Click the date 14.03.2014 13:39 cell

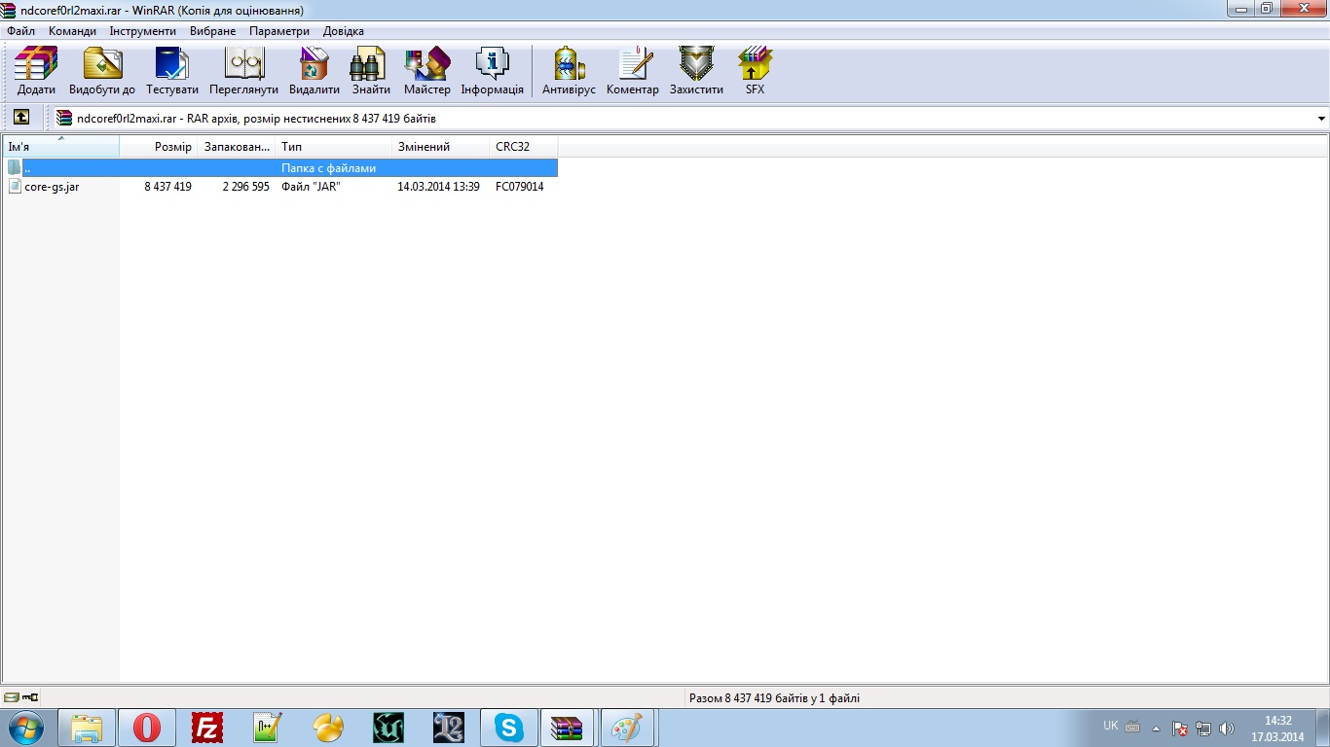(x=438, y=187)
